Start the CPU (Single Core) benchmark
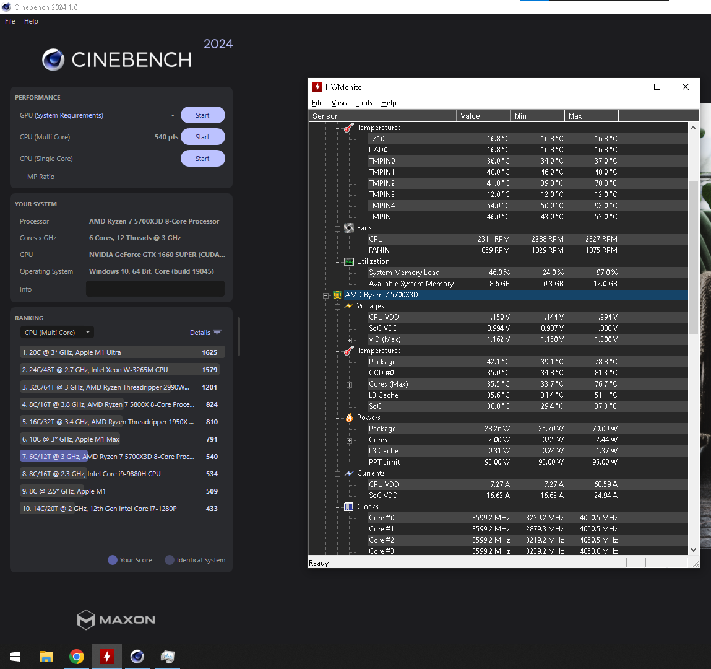 click(203, 159)
